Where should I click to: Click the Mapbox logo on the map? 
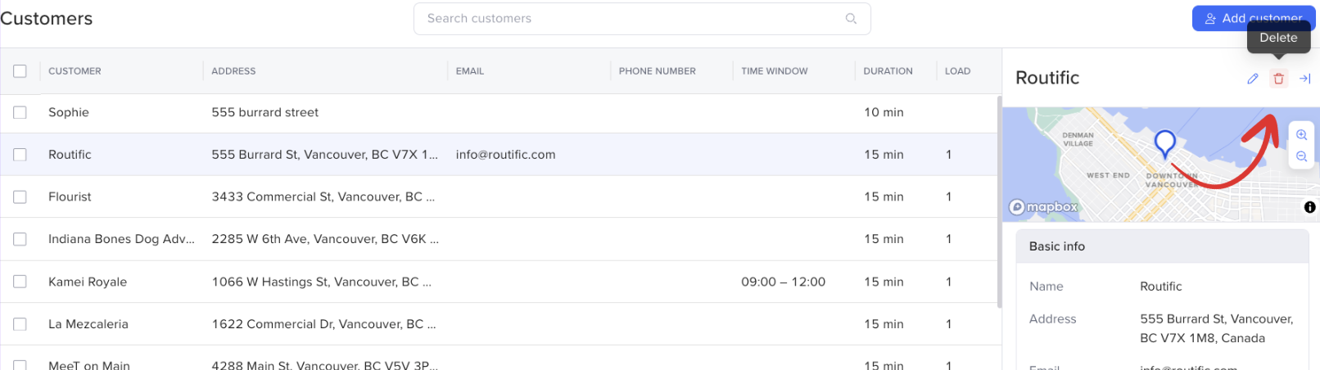click(x=1043, y=207)
